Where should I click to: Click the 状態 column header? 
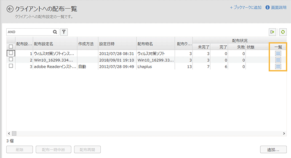(257, 47)
